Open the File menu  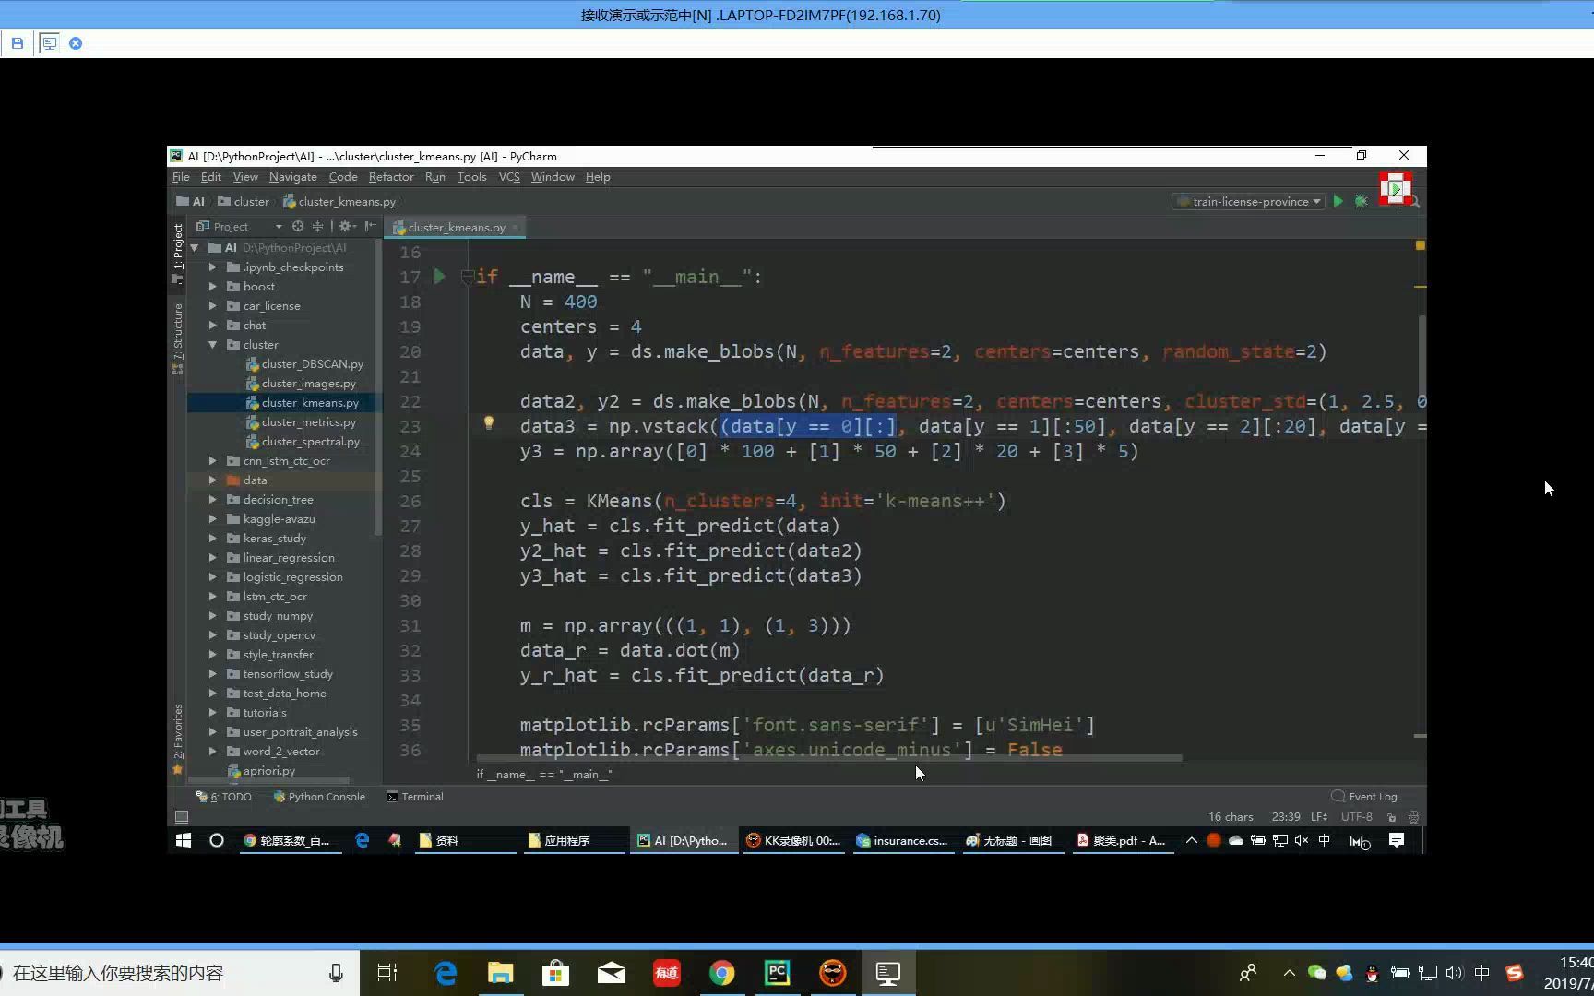coord(181,177)
